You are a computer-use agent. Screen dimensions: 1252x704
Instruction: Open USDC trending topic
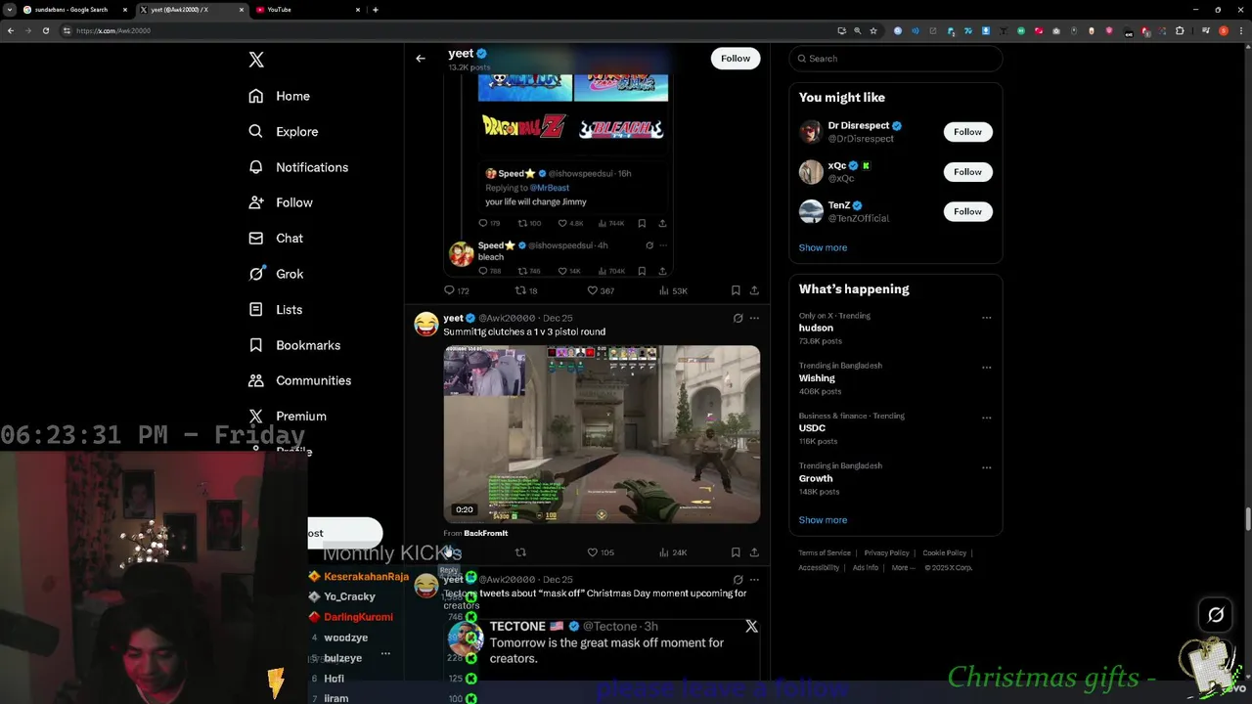[812, 428]
